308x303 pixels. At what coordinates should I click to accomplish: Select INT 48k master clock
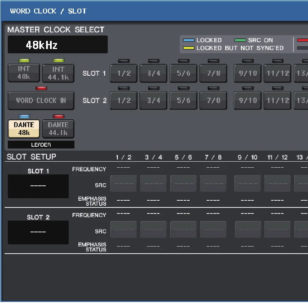click(x=24, y=73)
